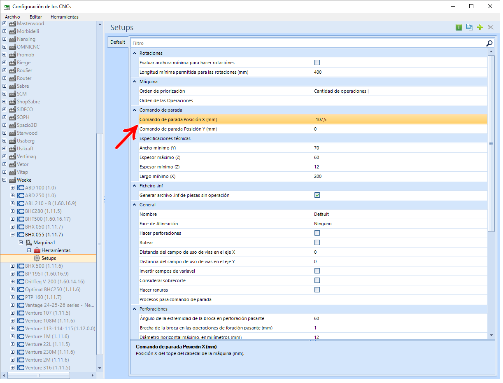
Task: Expand the Herramientas tree node
Action: pos(29,250)
